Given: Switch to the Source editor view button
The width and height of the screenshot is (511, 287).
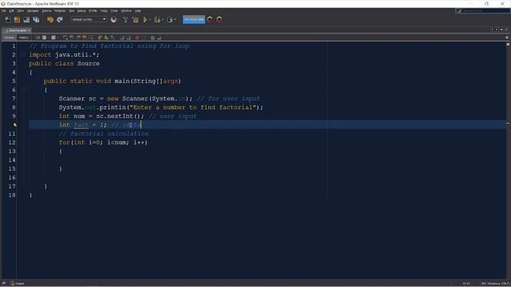Looking at the screenshot, I should [9, 37].
